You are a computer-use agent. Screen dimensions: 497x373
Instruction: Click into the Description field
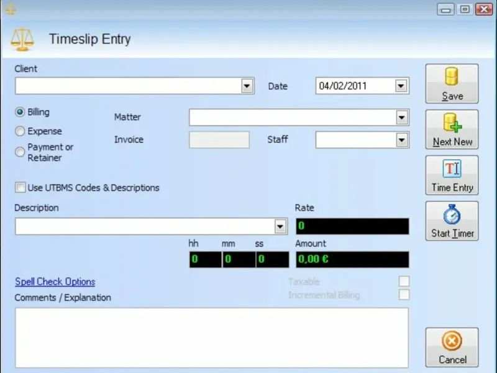click(x=145, y=226)
